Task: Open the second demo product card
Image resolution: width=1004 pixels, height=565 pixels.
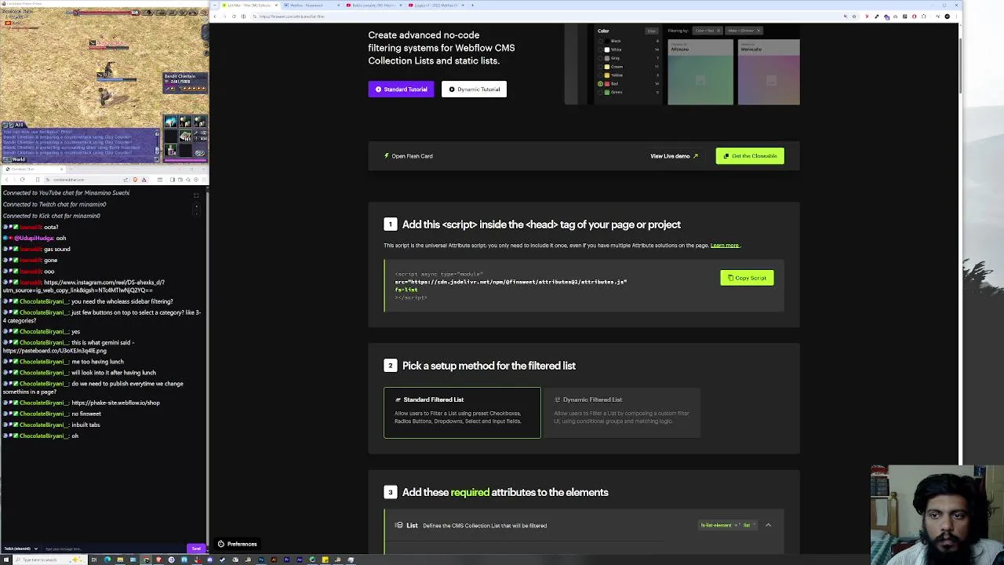Action: [769, 72]
